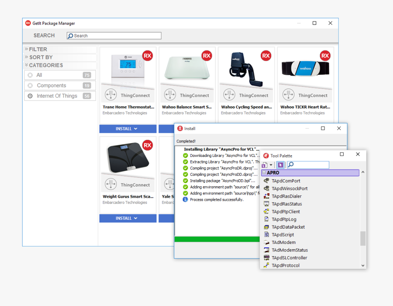Click the success checkmark beside Downloading Library
Image resolution: width=393 pixels, height=306 pixels.
point(185,156)
